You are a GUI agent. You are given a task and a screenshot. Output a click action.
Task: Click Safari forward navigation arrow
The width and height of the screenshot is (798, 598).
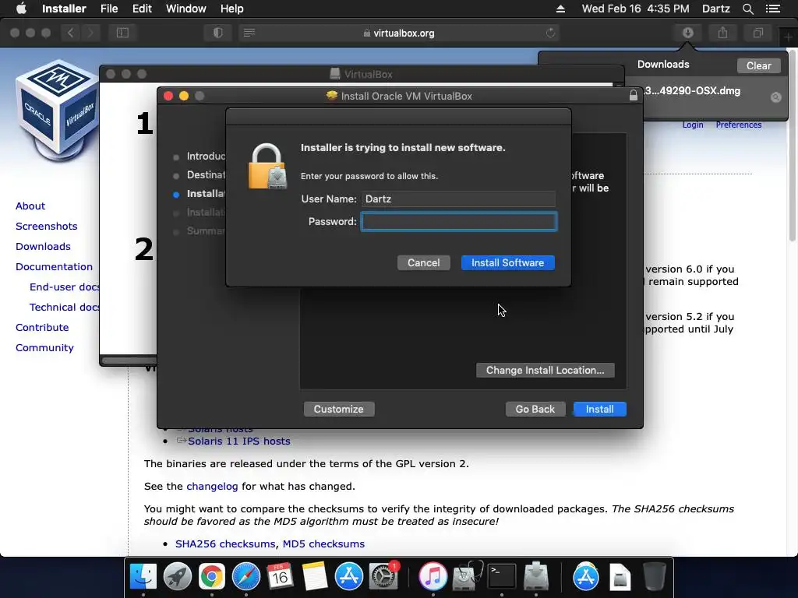click(x=90, y=33)
